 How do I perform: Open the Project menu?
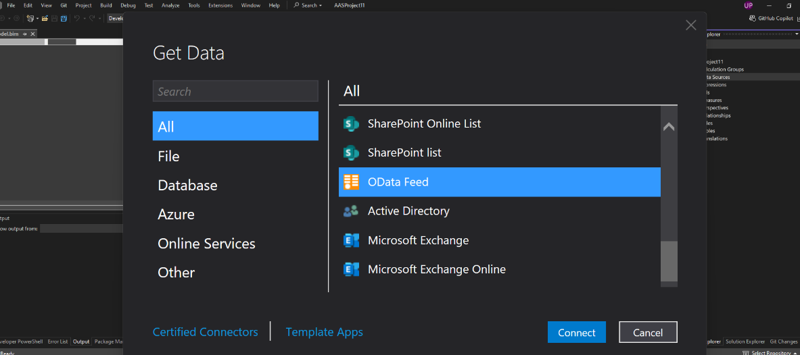(x=84, y=5)
